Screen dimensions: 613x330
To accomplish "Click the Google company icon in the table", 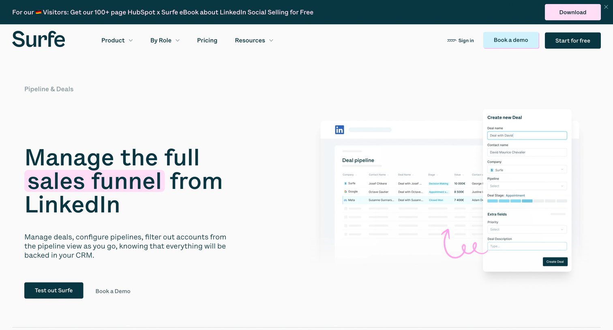I will pos(345,192).
